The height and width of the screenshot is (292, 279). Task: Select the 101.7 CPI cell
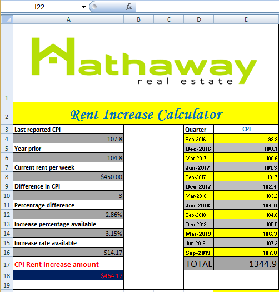246,177
